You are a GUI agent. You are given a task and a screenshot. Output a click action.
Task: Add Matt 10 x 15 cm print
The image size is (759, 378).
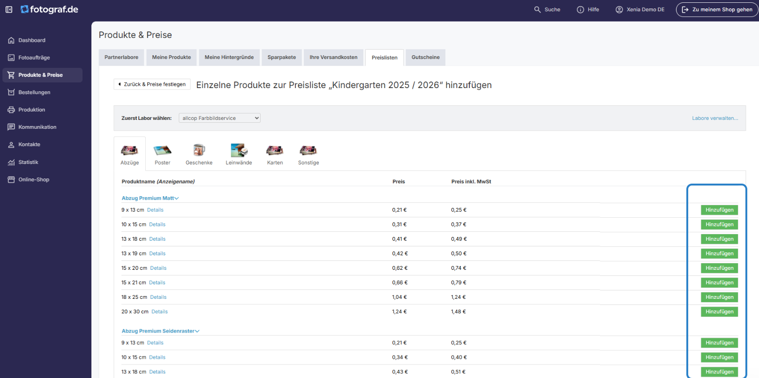(720, 224)
